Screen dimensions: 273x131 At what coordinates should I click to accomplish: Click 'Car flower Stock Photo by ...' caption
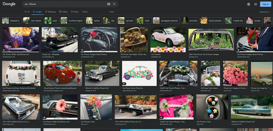[134, 88]
